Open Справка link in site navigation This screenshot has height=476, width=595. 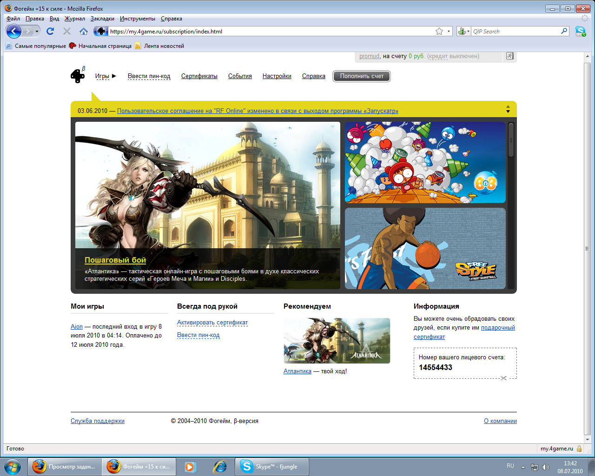click(314, 76)
